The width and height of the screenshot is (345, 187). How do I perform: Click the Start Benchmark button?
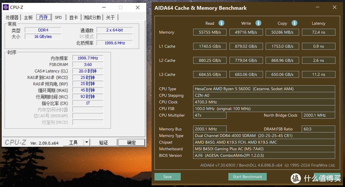coord(247,177)
